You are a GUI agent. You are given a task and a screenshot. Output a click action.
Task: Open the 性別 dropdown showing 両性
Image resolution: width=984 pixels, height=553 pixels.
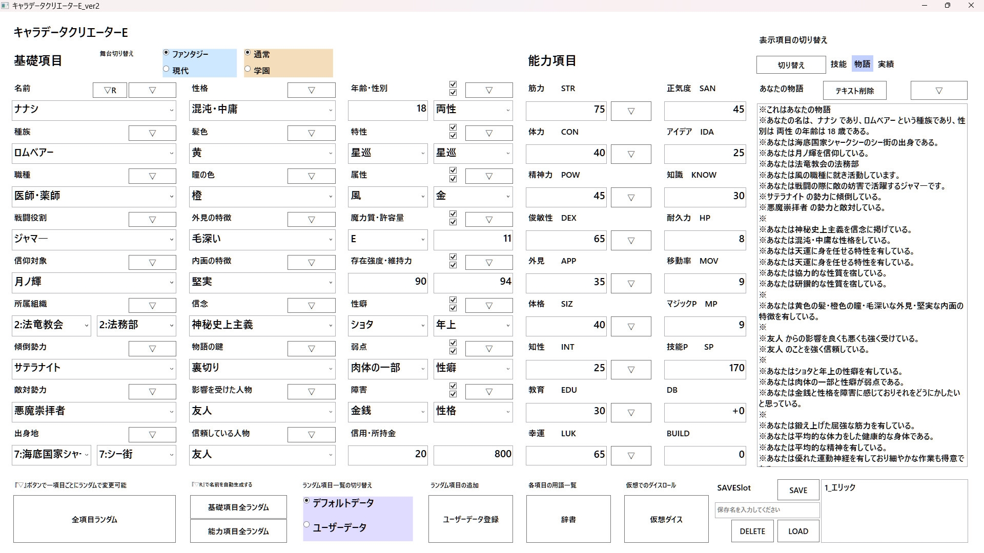[x=508, y=110]
